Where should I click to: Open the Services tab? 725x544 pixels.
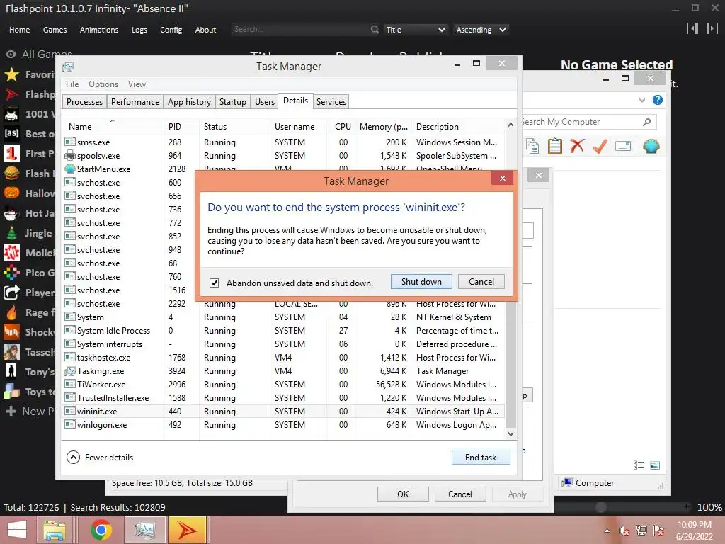331,102
